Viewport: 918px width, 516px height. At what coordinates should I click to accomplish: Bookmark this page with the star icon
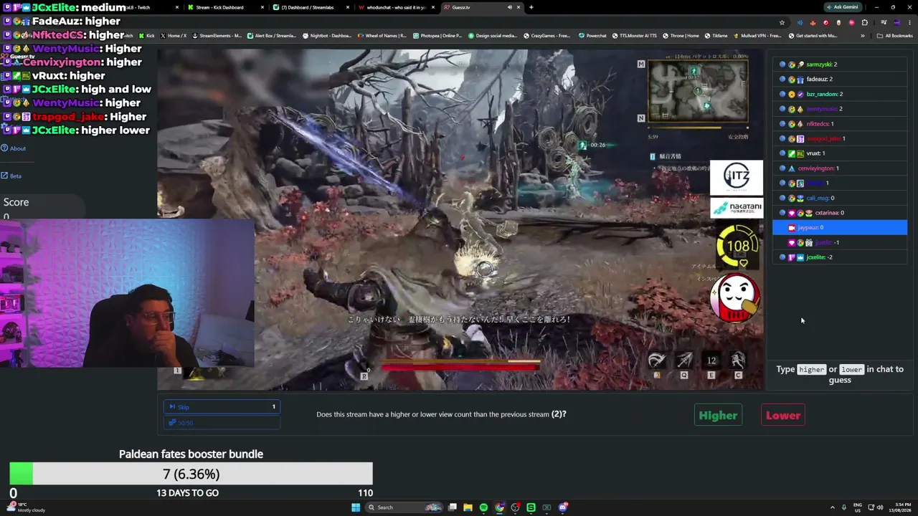(782, 22)
